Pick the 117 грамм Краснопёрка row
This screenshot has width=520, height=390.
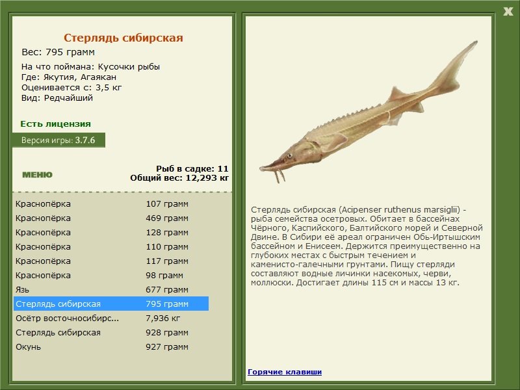pyautogui.click(x=110, y=261)
